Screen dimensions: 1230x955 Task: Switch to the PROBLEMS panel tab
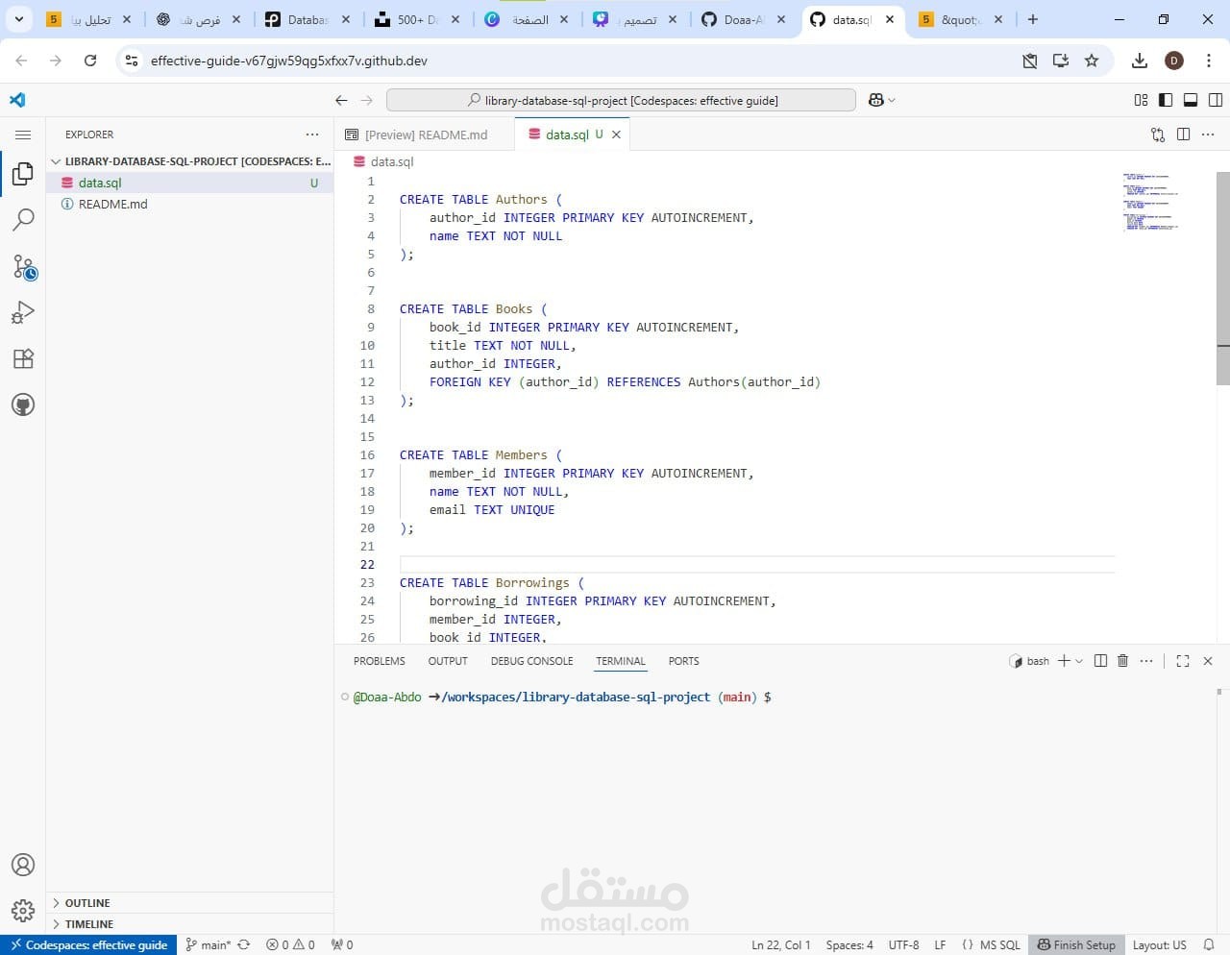click(x=379, y=661)
